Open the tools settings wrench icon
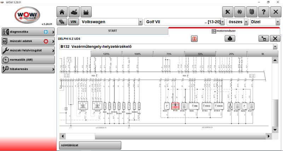The height and width of the screenshot is (151, 283). (x=227, y=12)
